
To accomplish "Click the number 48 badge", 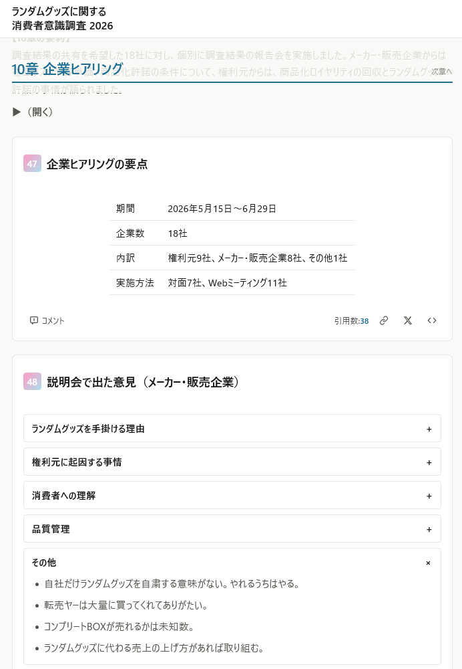I will [32, 382].
